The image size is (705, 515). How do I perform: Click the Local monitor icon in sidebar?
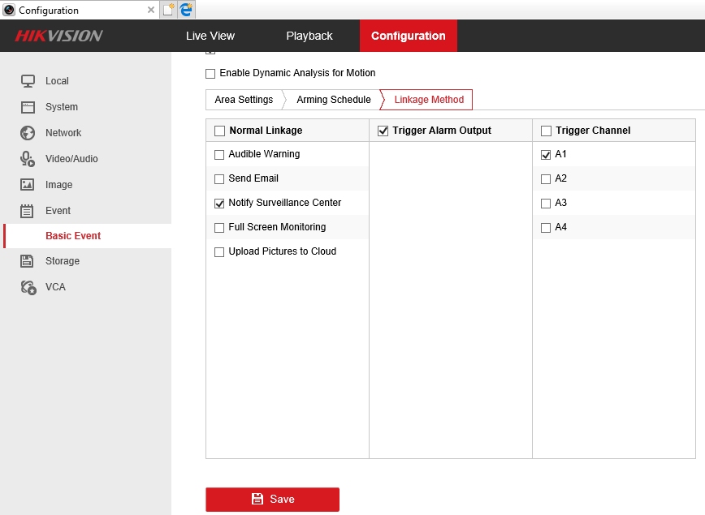[x=28, y=81]
